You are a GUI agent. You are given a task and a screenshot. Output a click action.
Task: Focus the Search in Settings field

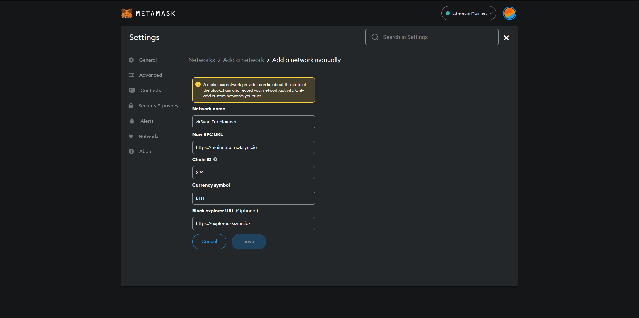click(x=436, y=37)
